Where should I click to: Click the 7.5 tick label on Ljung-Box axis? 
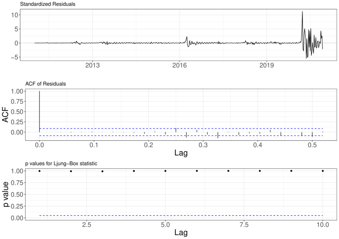pyautogui.click(x=244, y=224)
